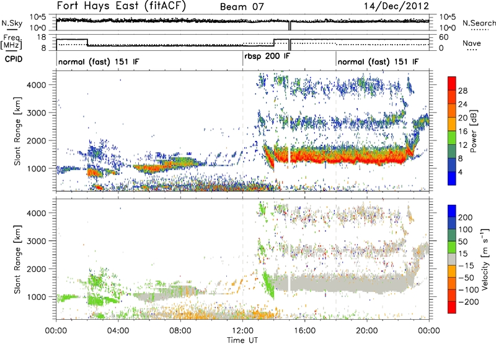Viewport: 496px width, 344px height.
Task: Click the "4000" range tick of the power panel
Action: click(x=36, y=85)
